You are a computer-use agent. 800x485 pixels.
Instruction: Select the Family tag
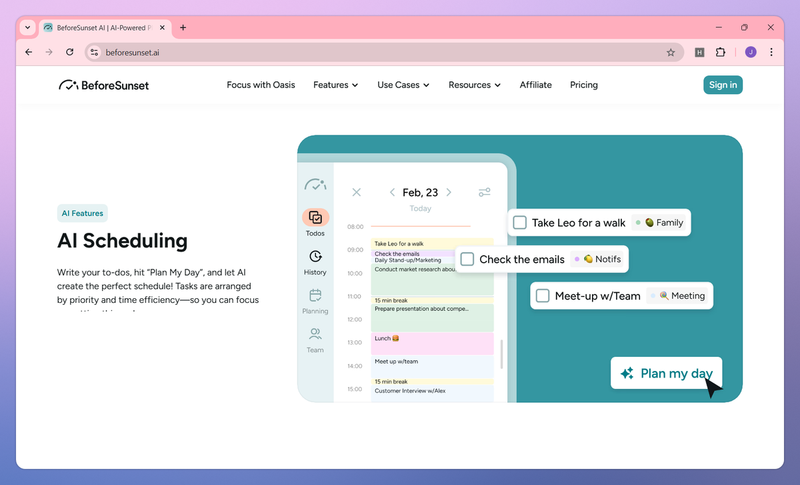(659, 223)
